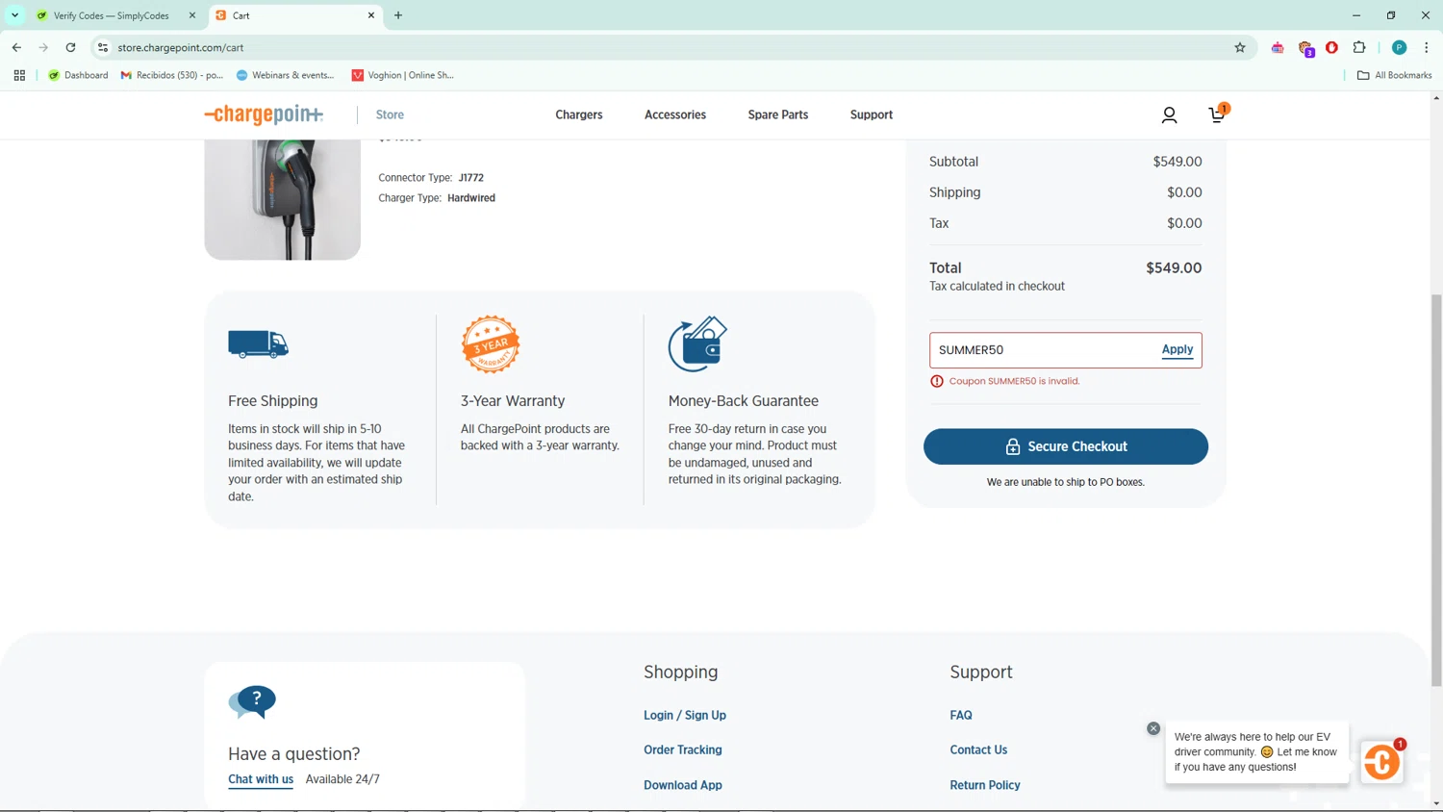Open the browser extensions puzzle icon
Screen dimensions: 1443x812
pyautogui.click(x=1359, y=47)
